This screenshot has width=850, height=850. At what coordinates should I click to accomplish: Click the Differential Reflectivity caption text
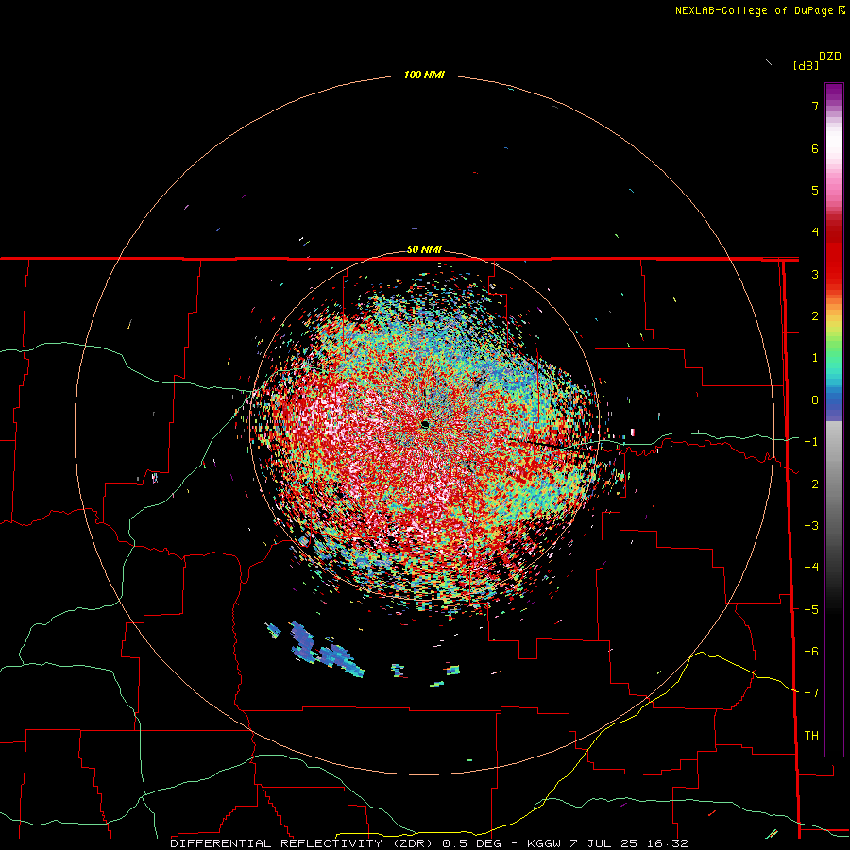301,843
